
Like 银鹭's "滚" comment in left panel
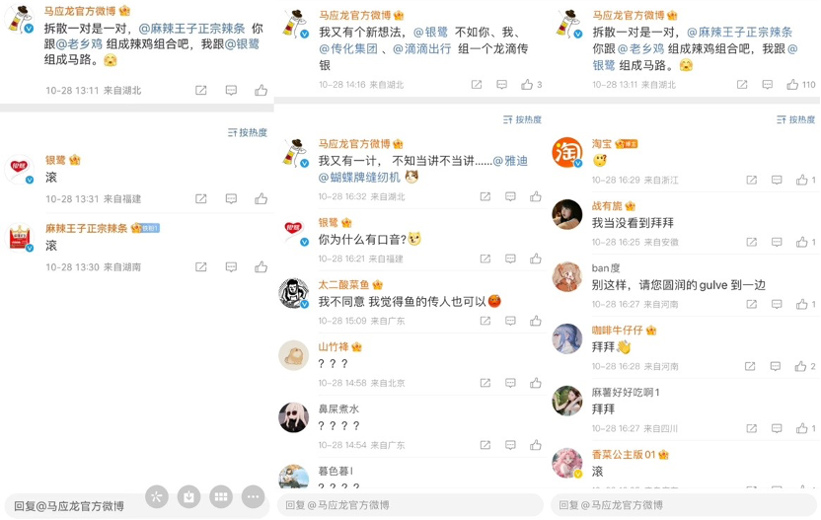tap(261, 198)
